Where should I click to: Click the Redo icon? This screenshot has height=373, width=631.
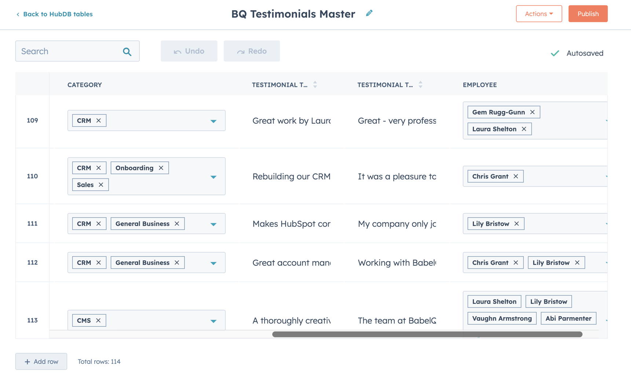click(241, 51)
